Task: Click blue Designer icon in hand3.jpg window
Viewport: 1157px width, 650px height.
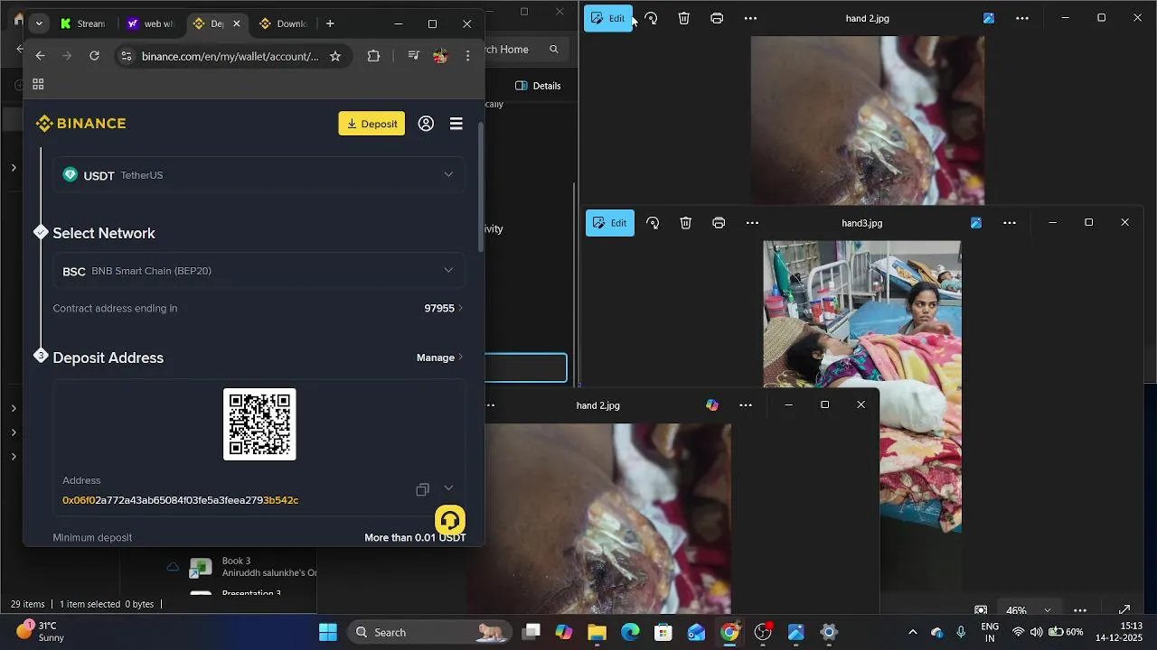Action: (x=976, y=223)
